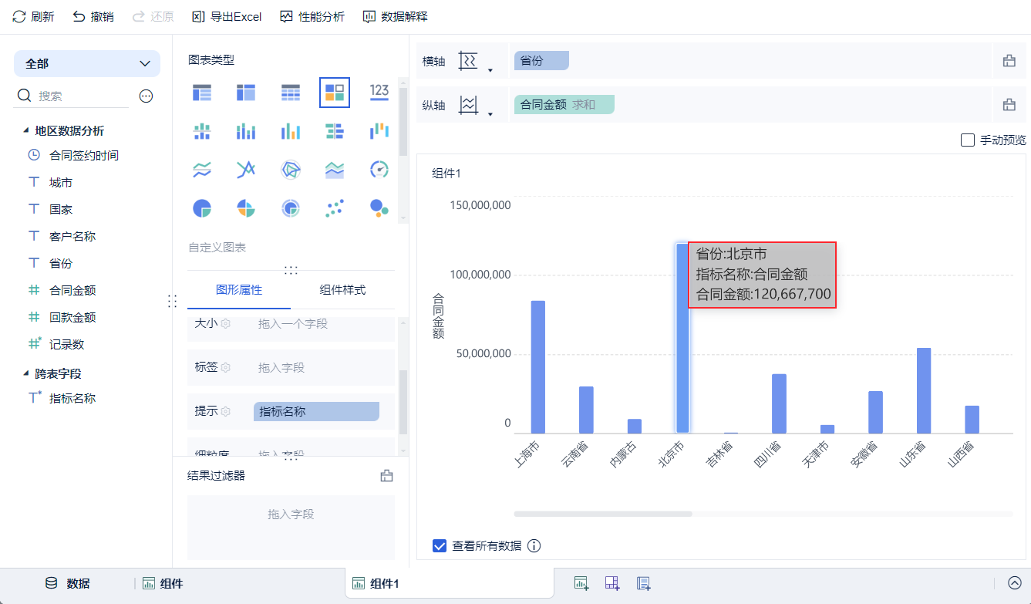Select the grouped table chart type
The width and height of the screenshot is (1031, 604).
click(x=202, y=93)
